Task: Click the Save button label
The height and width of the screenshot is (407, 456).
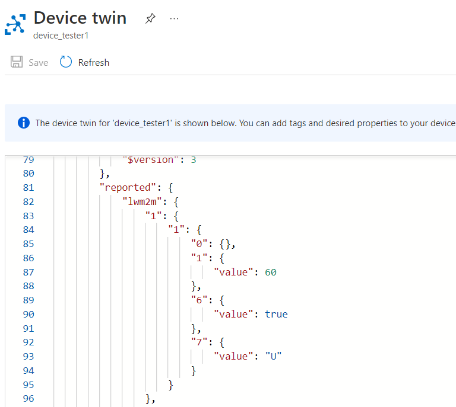Action: 39,63
